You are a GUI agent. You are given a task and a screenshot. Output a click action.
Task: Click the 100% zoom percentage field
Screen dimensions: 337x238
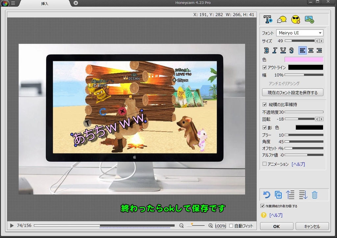220,226
